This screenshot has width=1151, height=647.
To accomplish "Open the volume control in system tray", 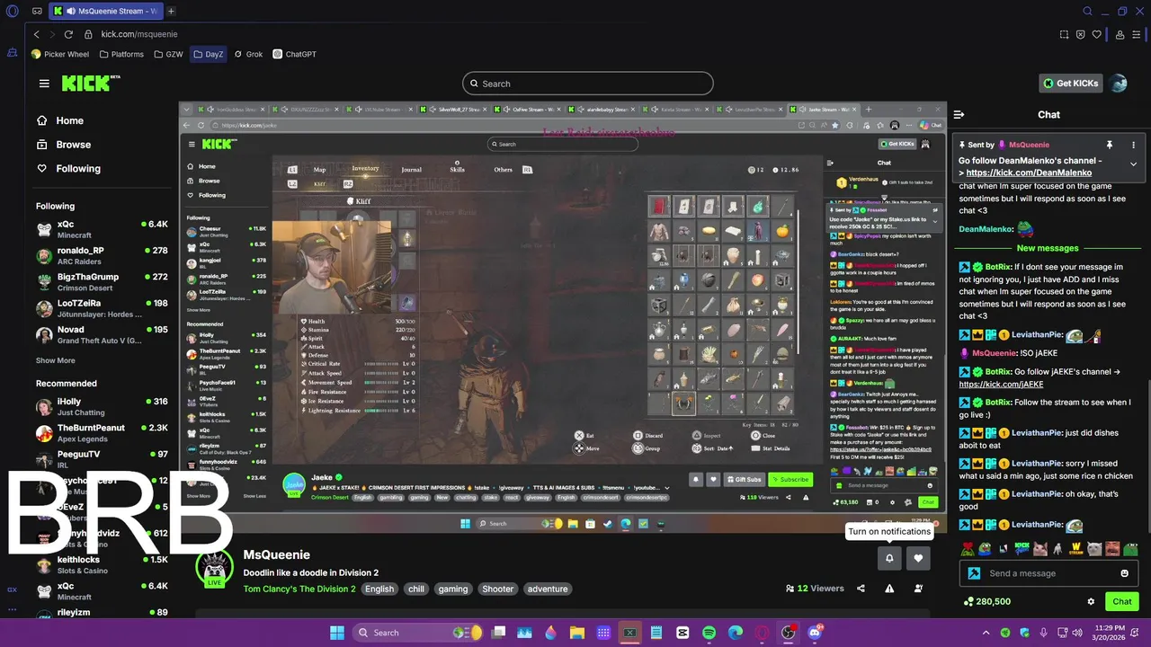I will pos(1075,633).
